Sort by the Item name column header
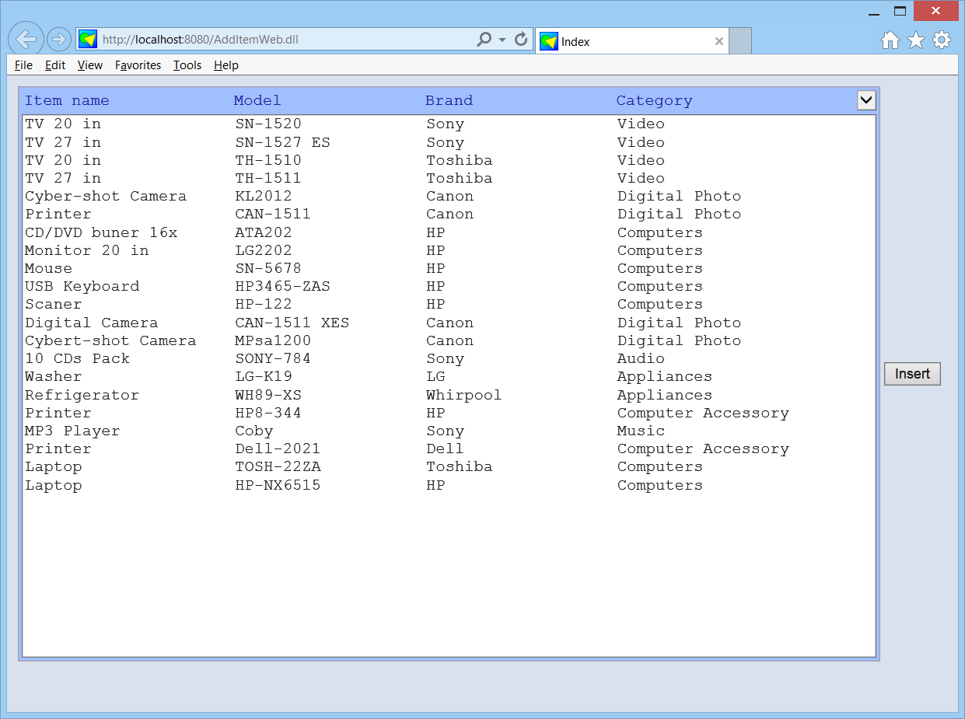The height and width of the screenshot is (719, 965). click(x=67, y=100)
